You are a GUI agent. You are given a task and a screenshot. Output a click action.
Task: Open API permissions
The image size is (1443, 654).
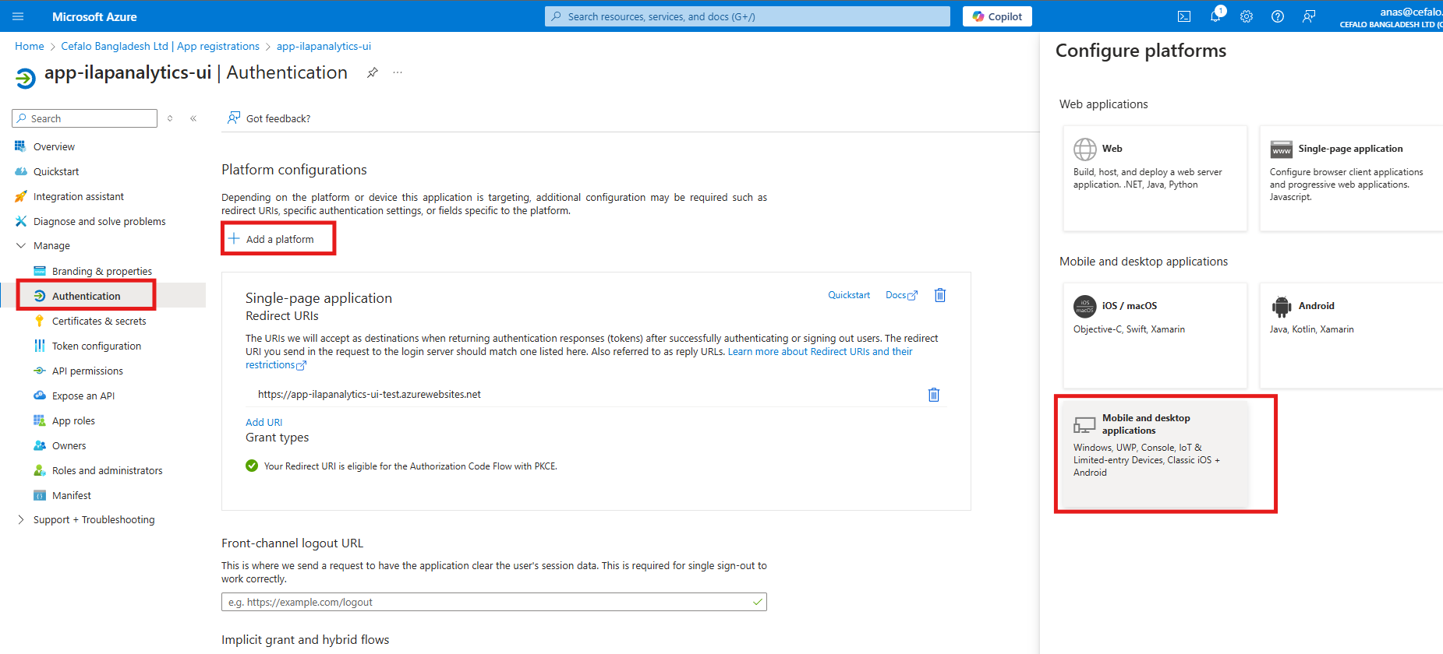tap(87, 371)
